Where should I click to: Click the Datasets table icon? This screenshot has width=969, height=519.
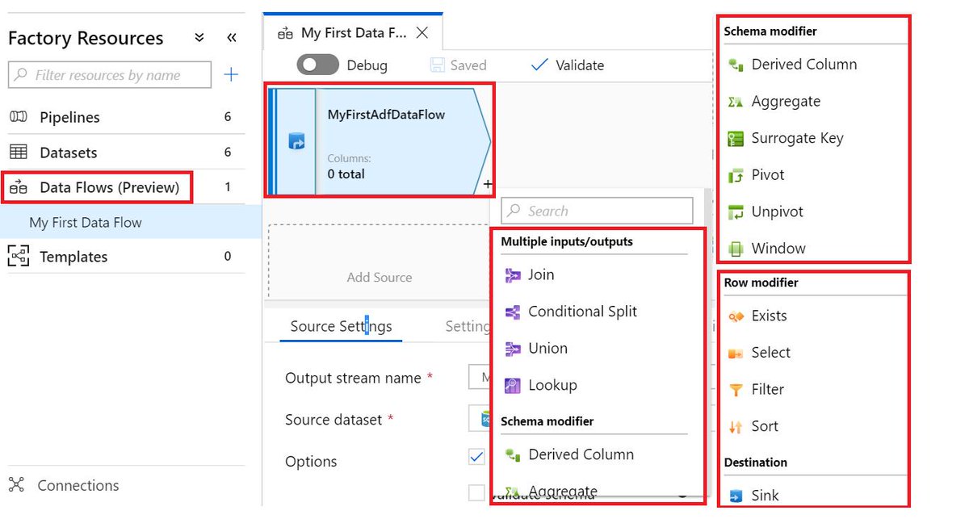click(18, 152)
